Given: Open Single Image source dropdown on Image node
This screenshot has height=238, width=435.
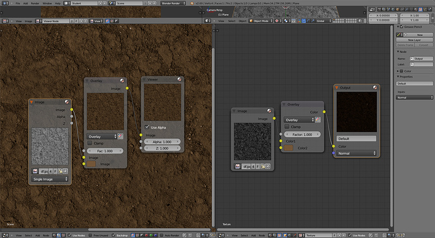Looking at the screenshot, I should point(50,179).
